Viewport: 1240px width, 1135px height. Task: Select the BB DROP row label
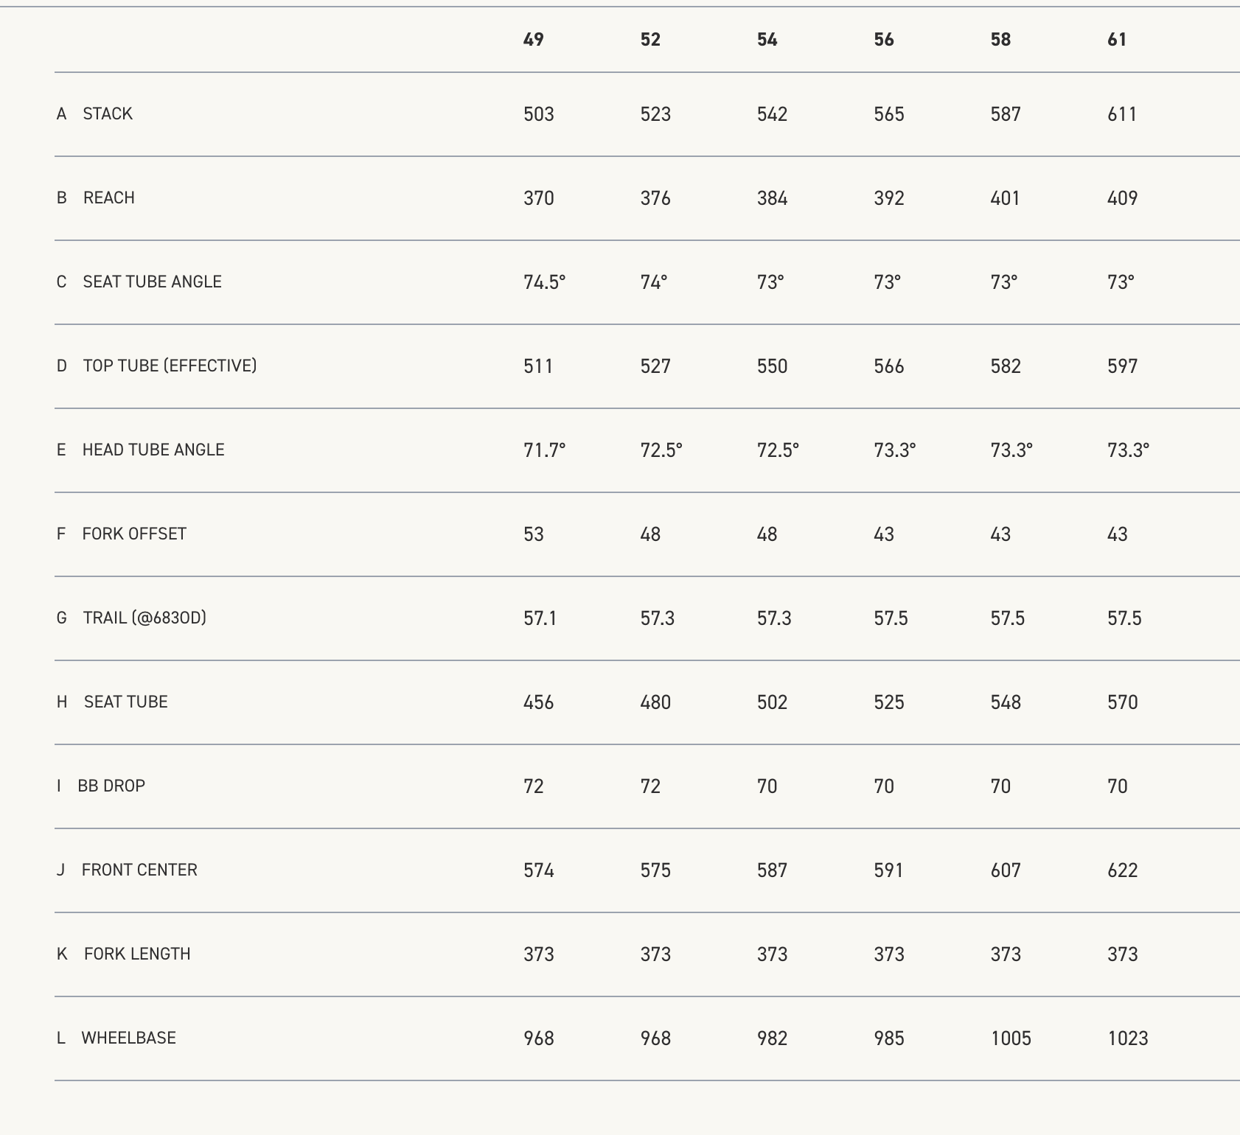click(x=111, y=786)
